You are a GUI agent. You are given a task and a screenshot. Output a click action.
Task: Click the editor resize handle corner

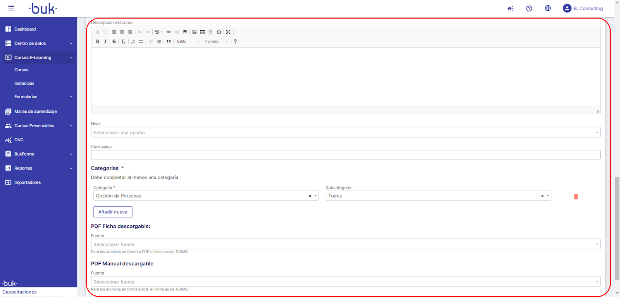[x=598, y=111]
